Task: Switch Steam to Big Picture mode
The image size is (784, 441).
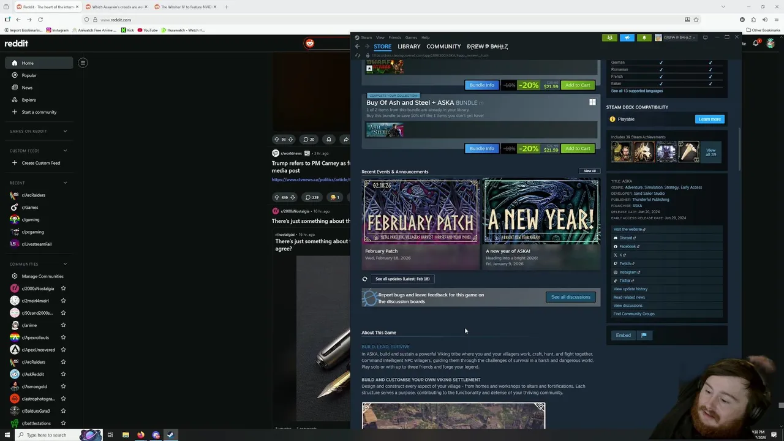Action: coord(705,37)
